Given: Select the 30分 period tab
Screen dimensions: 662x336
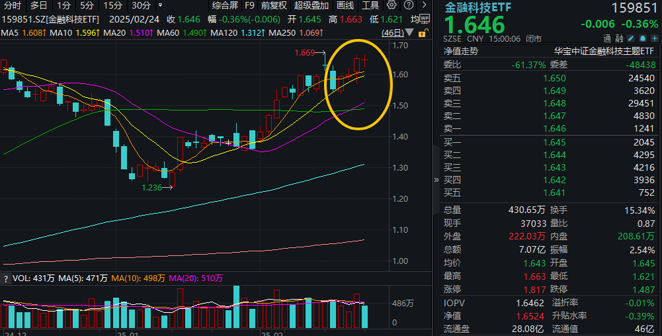Looking at the screenshot, I should [141, 5].
